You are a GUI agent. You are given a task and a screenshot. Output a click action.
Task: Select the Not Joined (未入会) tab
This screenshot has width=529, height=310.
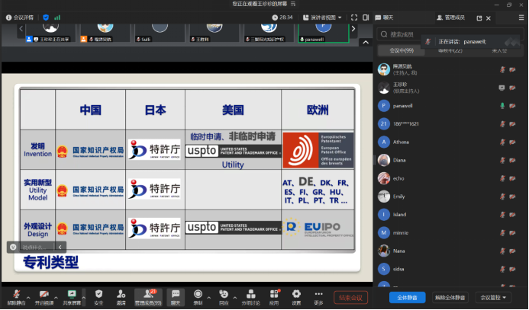coord(499,50)
